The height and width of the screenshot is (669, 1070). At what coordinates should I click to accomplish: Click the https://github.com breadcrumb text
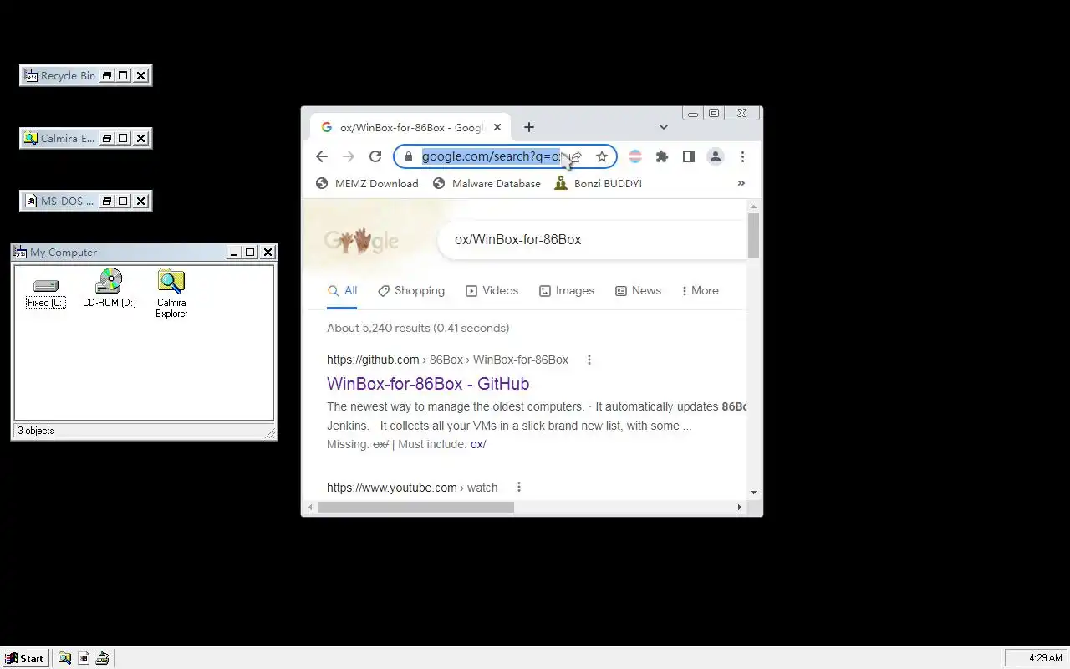[373, 360]
